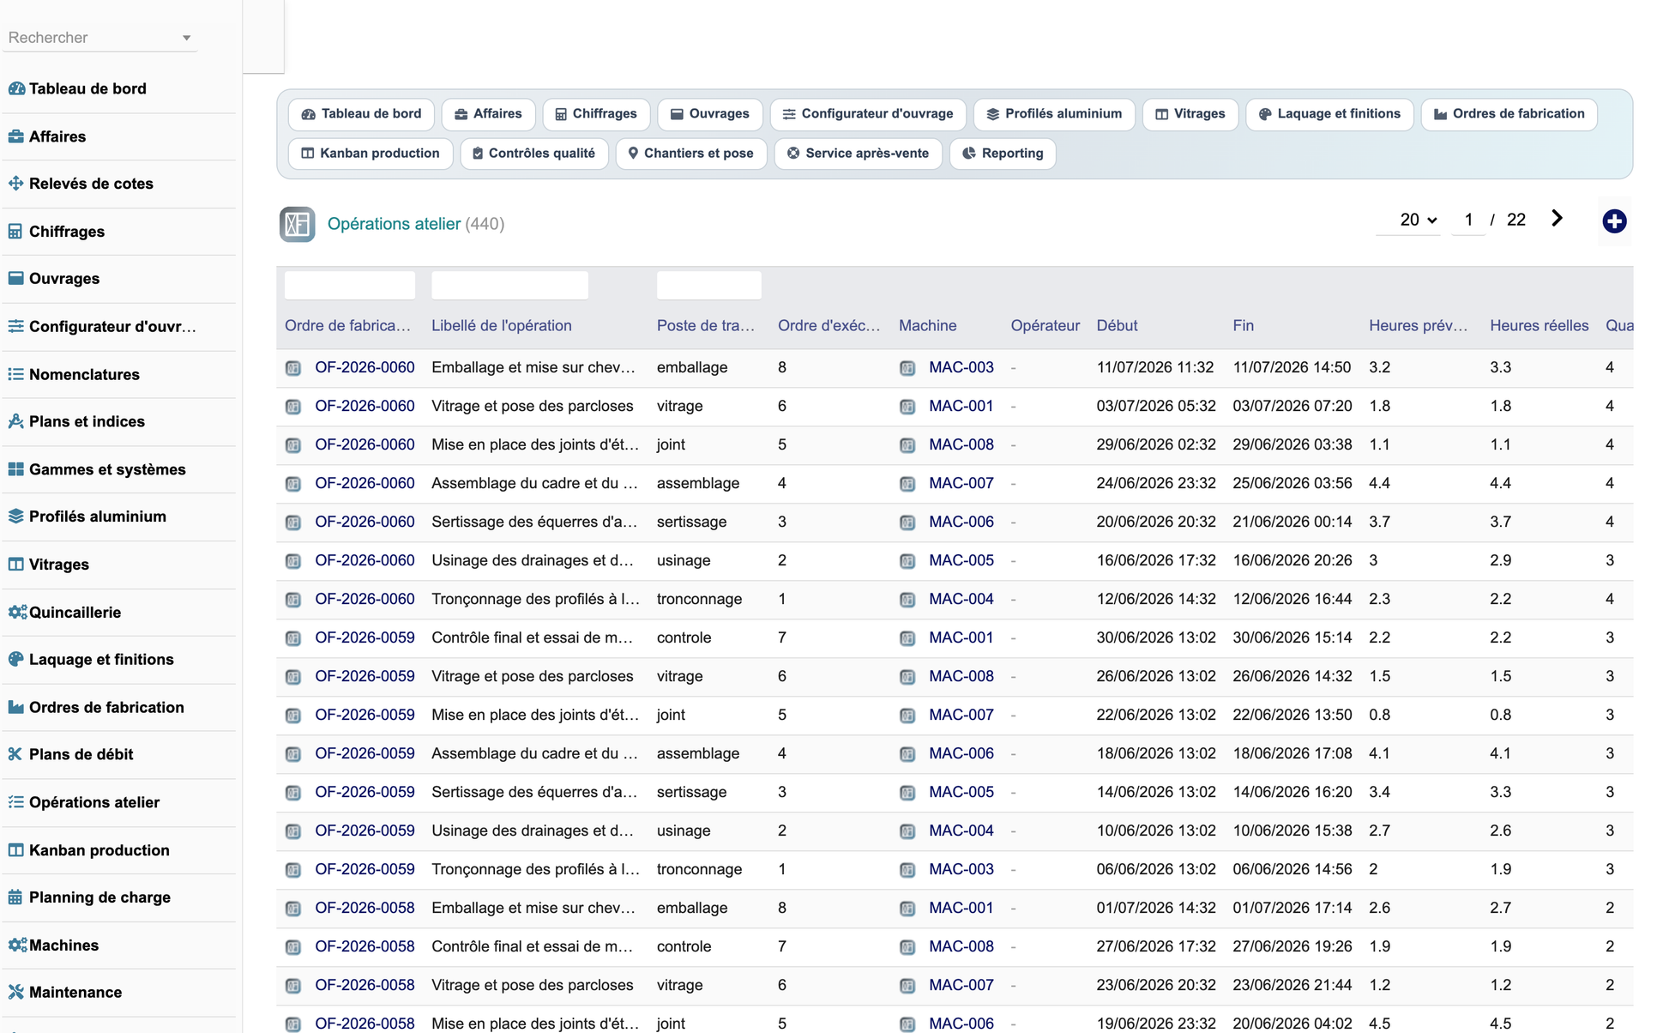Screen dimensions: 1669x1033
Task: Click Plans de débit scissors icon
Action: 16,754
